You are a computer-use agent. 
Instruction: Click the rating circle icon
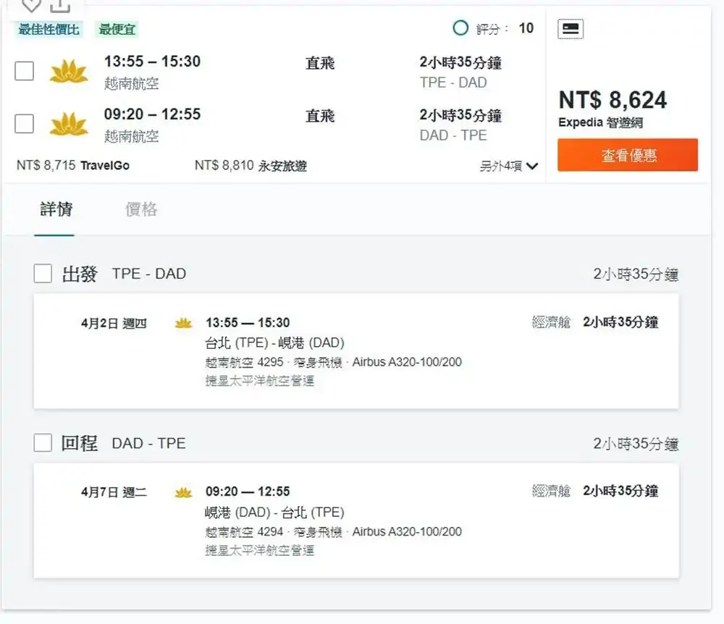point(460,28)
